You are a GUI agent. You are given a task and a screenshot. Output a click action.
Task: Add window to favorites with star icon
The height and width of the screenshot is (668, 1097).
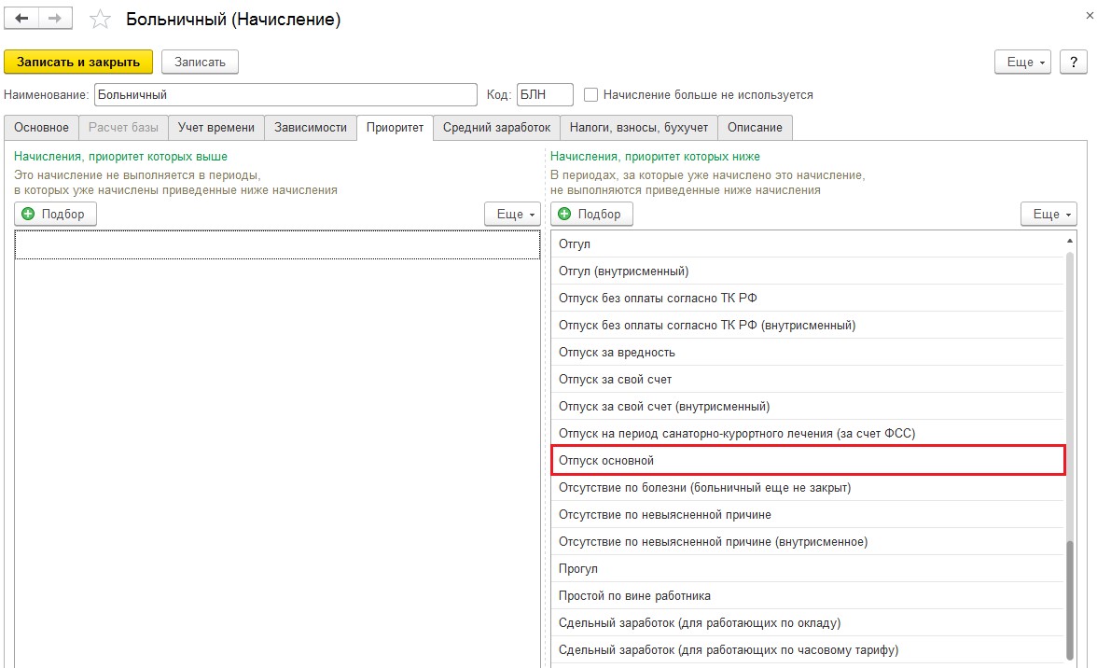[x=99, y=20]
